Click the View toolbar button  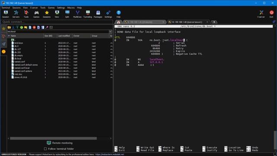pyautogui.click(x=57, y=14)
